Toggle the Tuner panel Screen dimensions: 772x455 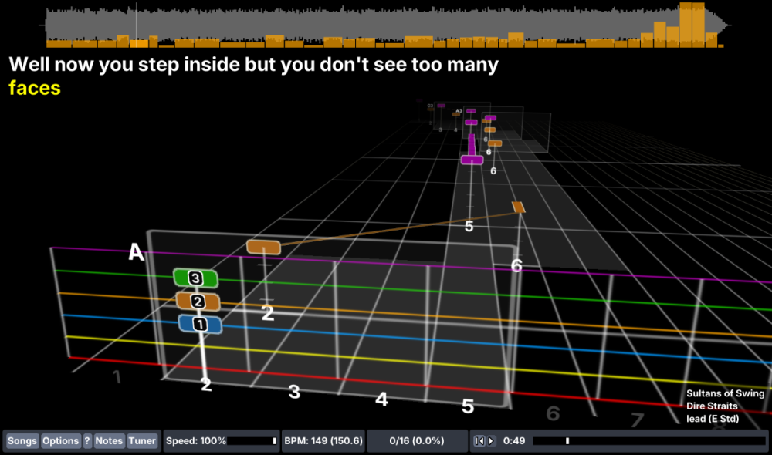pyautogui.click(x=143, y=440)
